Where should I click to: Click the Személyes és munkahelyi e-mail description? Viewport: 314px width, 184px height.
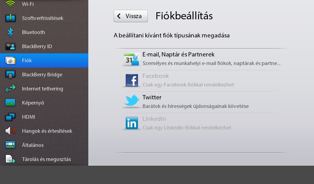click(212, 63)
